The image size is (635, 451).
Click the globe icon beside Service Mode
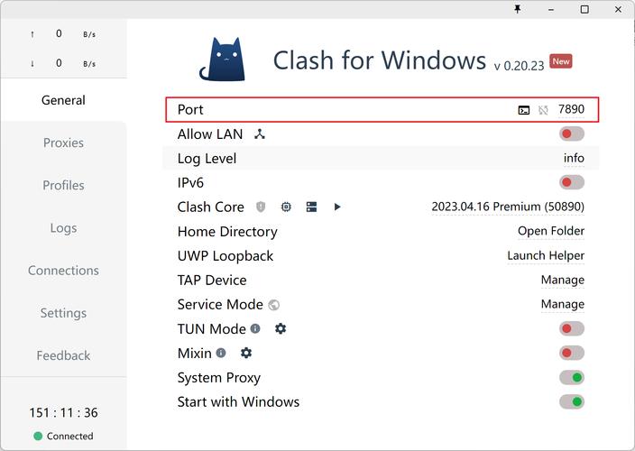274,305
